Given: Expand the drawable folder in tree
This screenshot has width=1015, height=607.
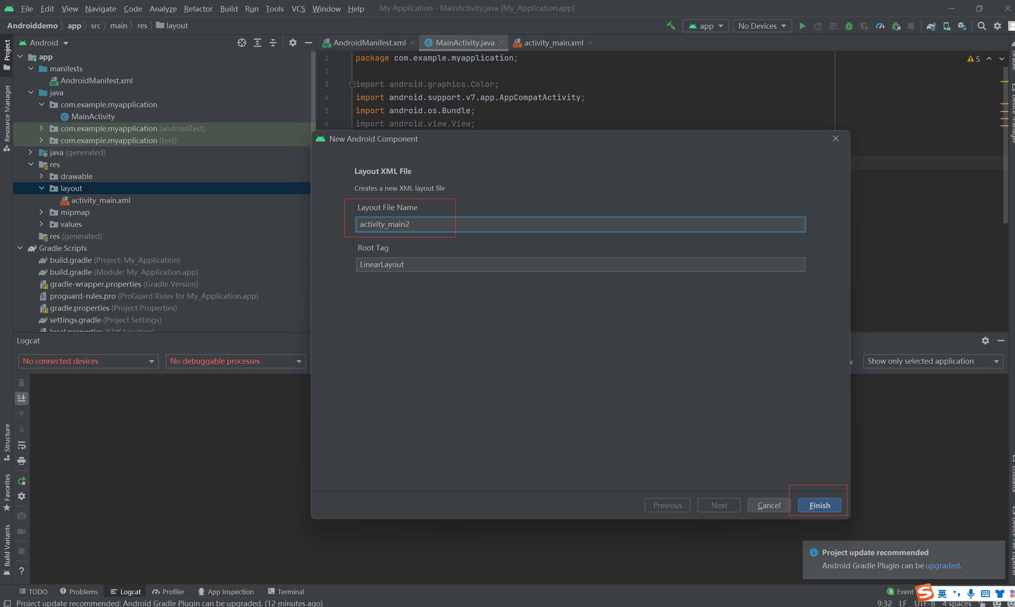Looking at the screenshot, I should (x=41, y=176).
